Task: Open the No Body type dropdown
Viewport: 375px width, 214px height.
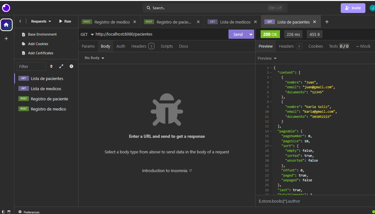Action: point(94,58)
